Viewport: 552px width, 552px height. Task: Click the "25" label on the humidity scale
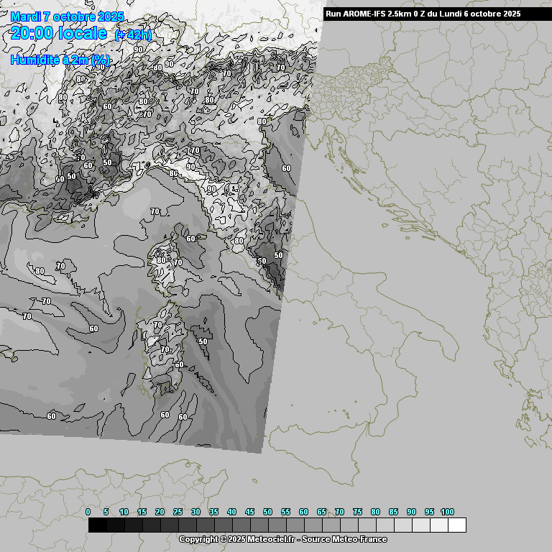tap(178, 512)
